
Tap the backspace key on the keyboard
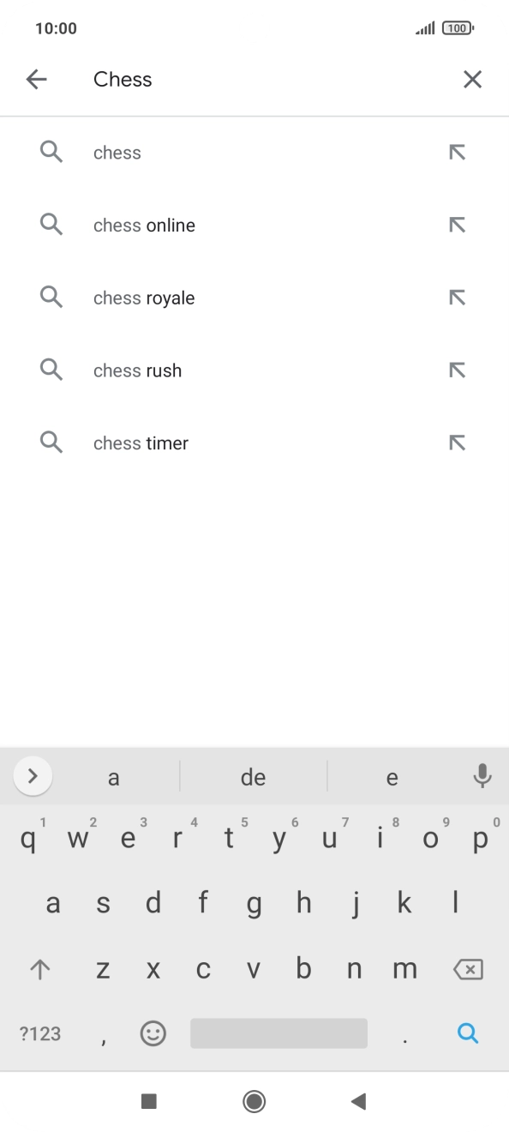click(468, 968)
